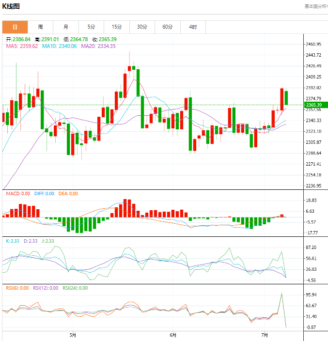328x341 pixels.
Task: Click the 18.83 MACD axis label
Action: point(311,201)
